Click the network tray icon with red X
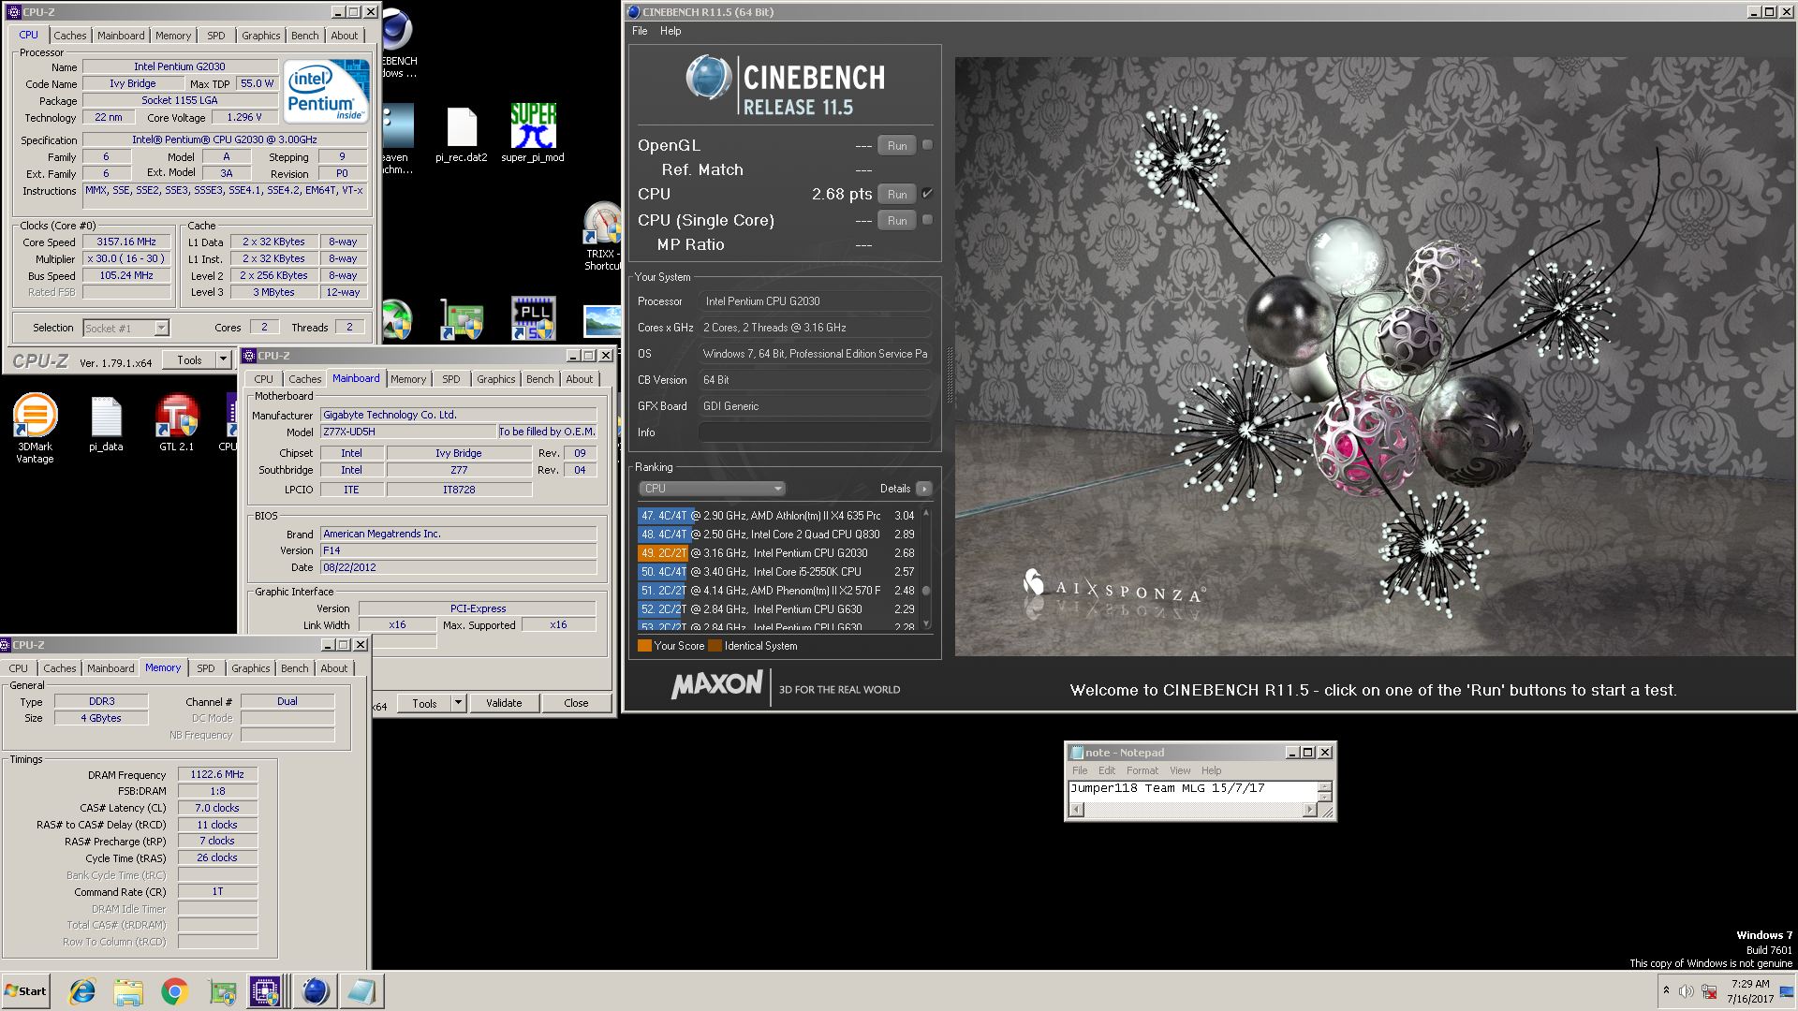The height and width of the screenshot is (1011, 1798). [x=1709, y=991]
